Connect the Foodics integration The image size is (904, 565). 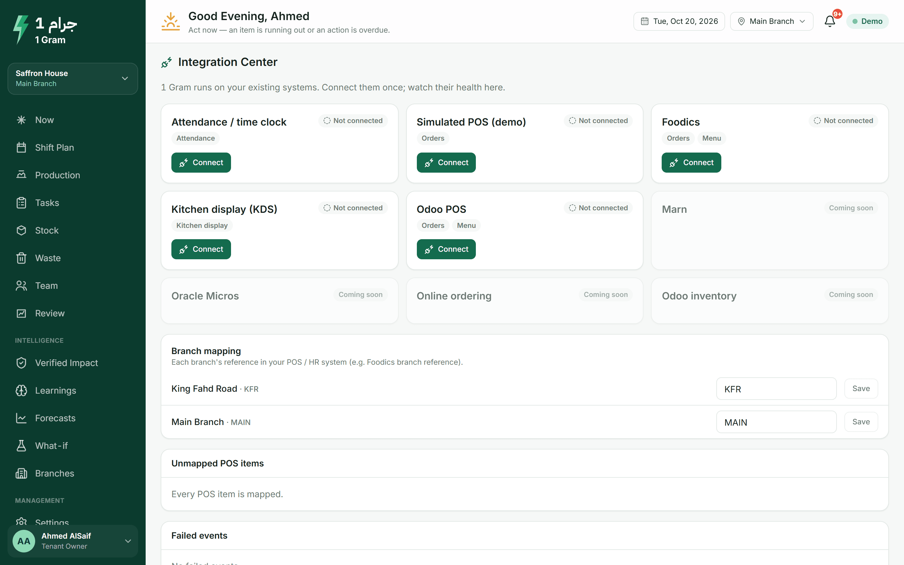tap(691, 163)
